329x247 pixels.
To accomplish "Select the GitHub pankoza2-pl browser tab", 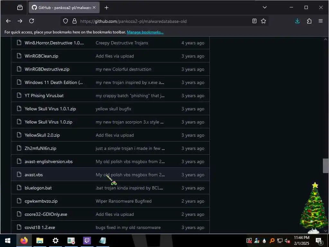I will (x=64, y=8).
